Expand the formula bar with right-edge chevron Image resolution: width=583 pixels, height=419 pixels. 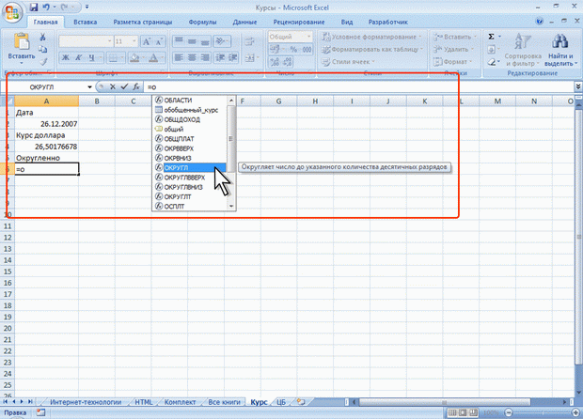pos(575,86)
